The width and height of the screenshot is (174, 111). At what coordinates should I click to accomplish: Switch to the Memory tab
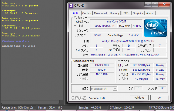tap(114, 13)
